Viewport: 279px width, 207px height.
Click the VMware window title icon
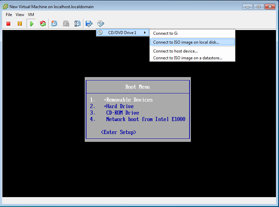(5, 6)
